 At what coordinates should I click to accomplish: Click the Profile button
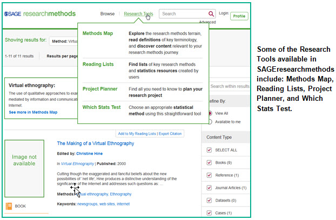tap(239, 16)
